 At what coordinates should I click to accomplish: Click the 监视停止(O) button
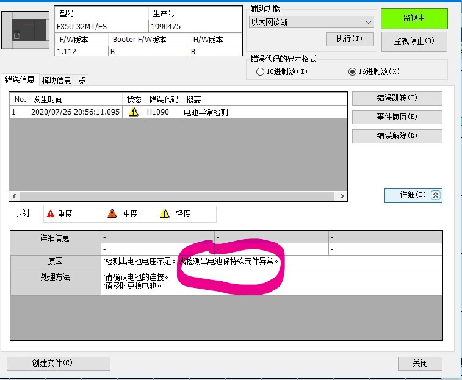click(414, 41)
